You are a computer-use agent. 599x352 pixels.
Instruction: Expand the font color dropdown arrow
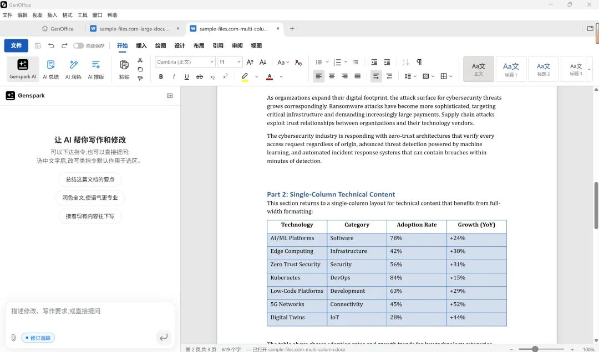pos(281,77)
